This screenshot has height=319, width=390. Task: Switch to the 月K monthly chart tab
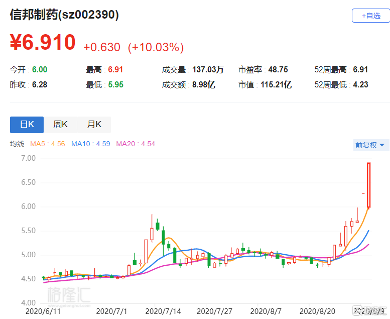94,125
